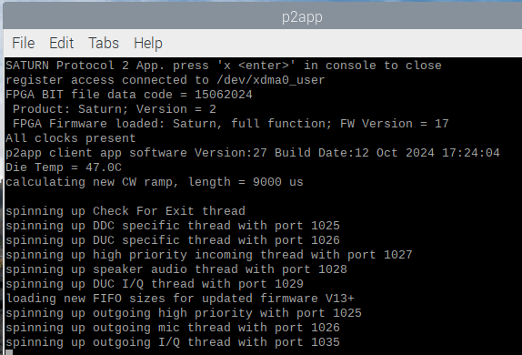Click the 'register access connected to /dev/xdma0_user' line
This screenshot has width=522, height=355.
pos(166,80)
